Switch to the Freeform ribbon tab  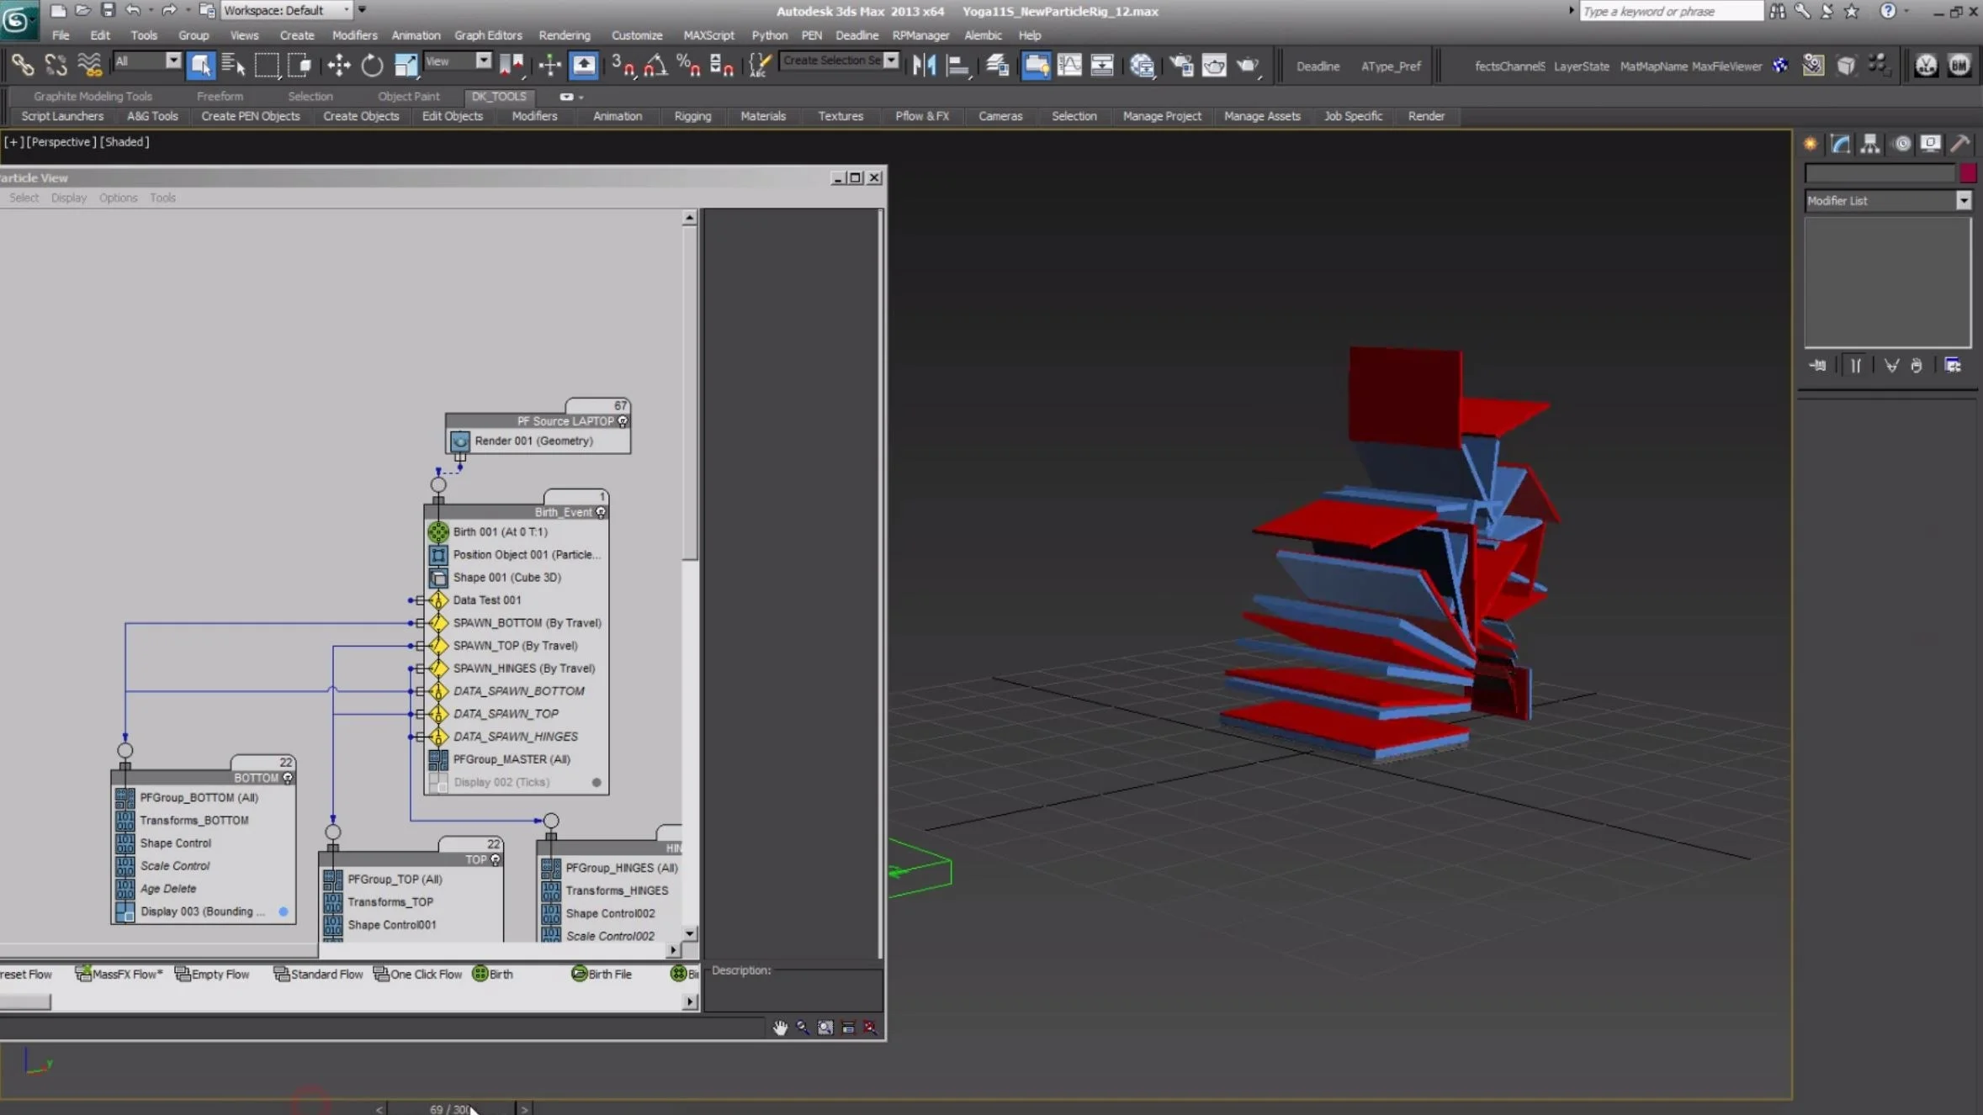click(x=220, y=96)
